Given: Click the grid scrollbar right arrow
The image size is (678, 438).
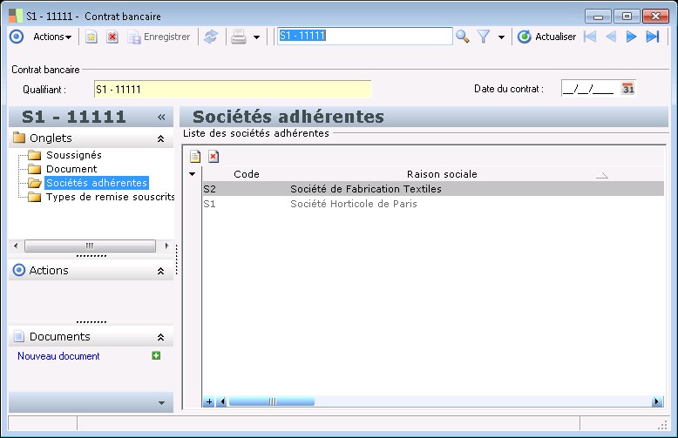Looking at the screenshot, I should (x=657, y=401).
